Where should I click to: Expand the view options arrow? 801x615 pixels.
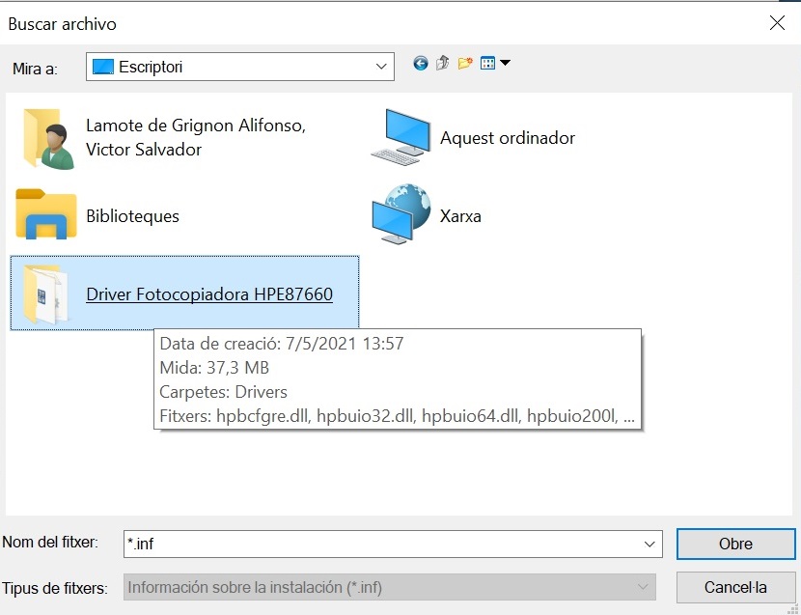(505, 63)
